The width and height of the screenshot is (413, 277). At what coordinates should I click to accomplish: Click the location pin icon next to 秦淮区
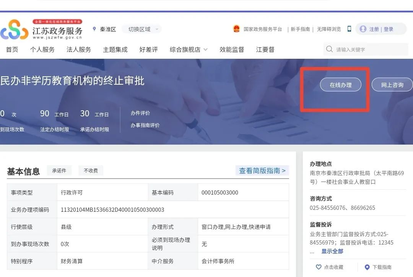[x=94, y=28]
